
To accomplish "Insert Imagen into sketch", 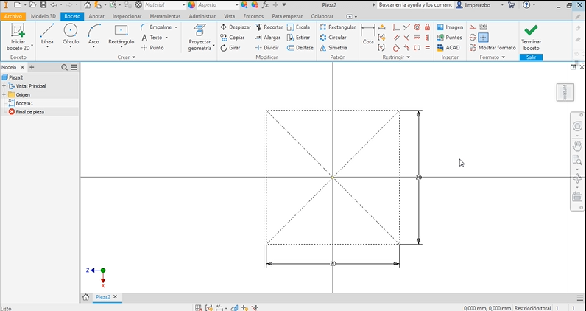I will click(x=451, y=27).
